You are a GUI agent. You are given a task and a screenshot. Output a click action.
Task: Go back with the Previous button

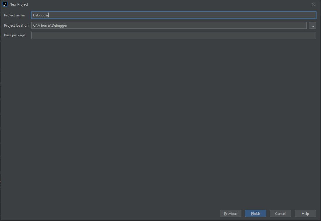tap(231, 213)
